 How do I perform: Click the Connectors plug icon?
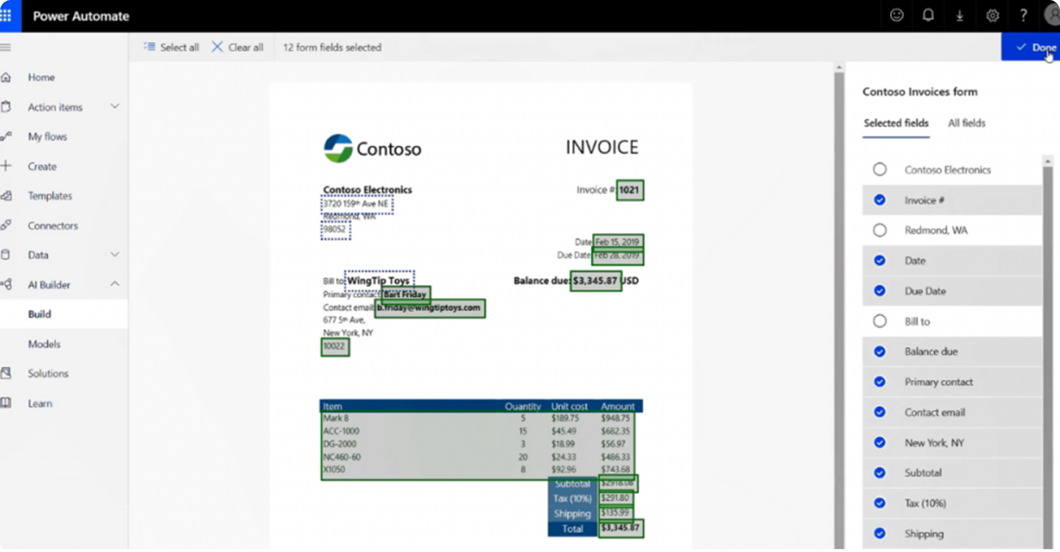click(x=6, y=225)
